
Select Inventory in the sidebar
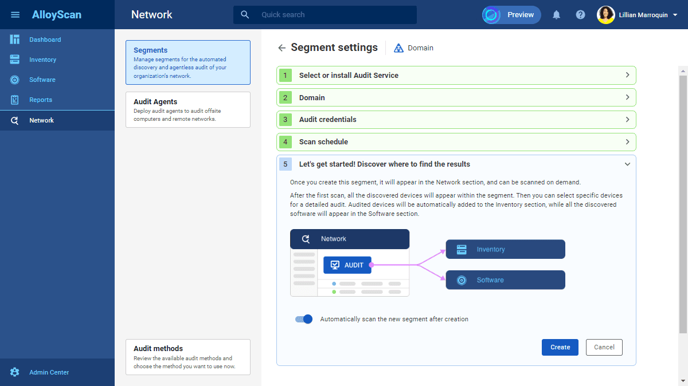click(x=57, y=60)
